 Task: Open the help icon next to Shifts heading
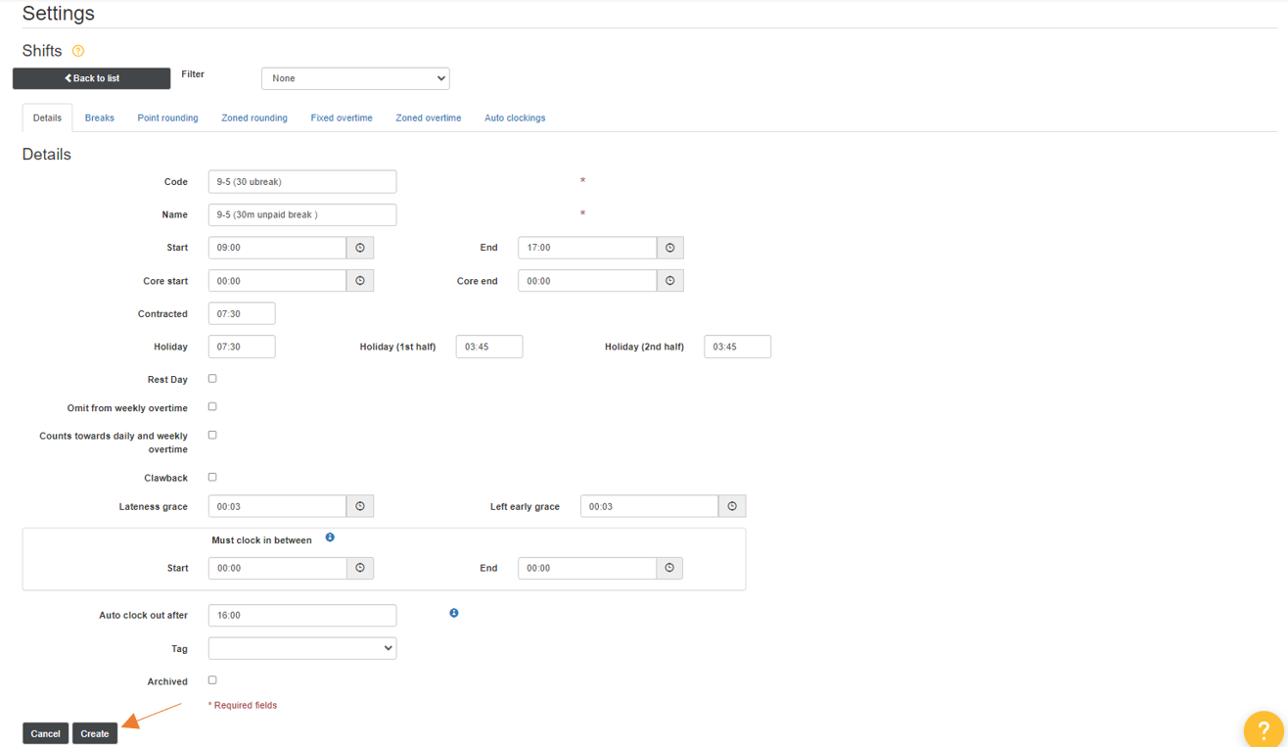[76, 50]
